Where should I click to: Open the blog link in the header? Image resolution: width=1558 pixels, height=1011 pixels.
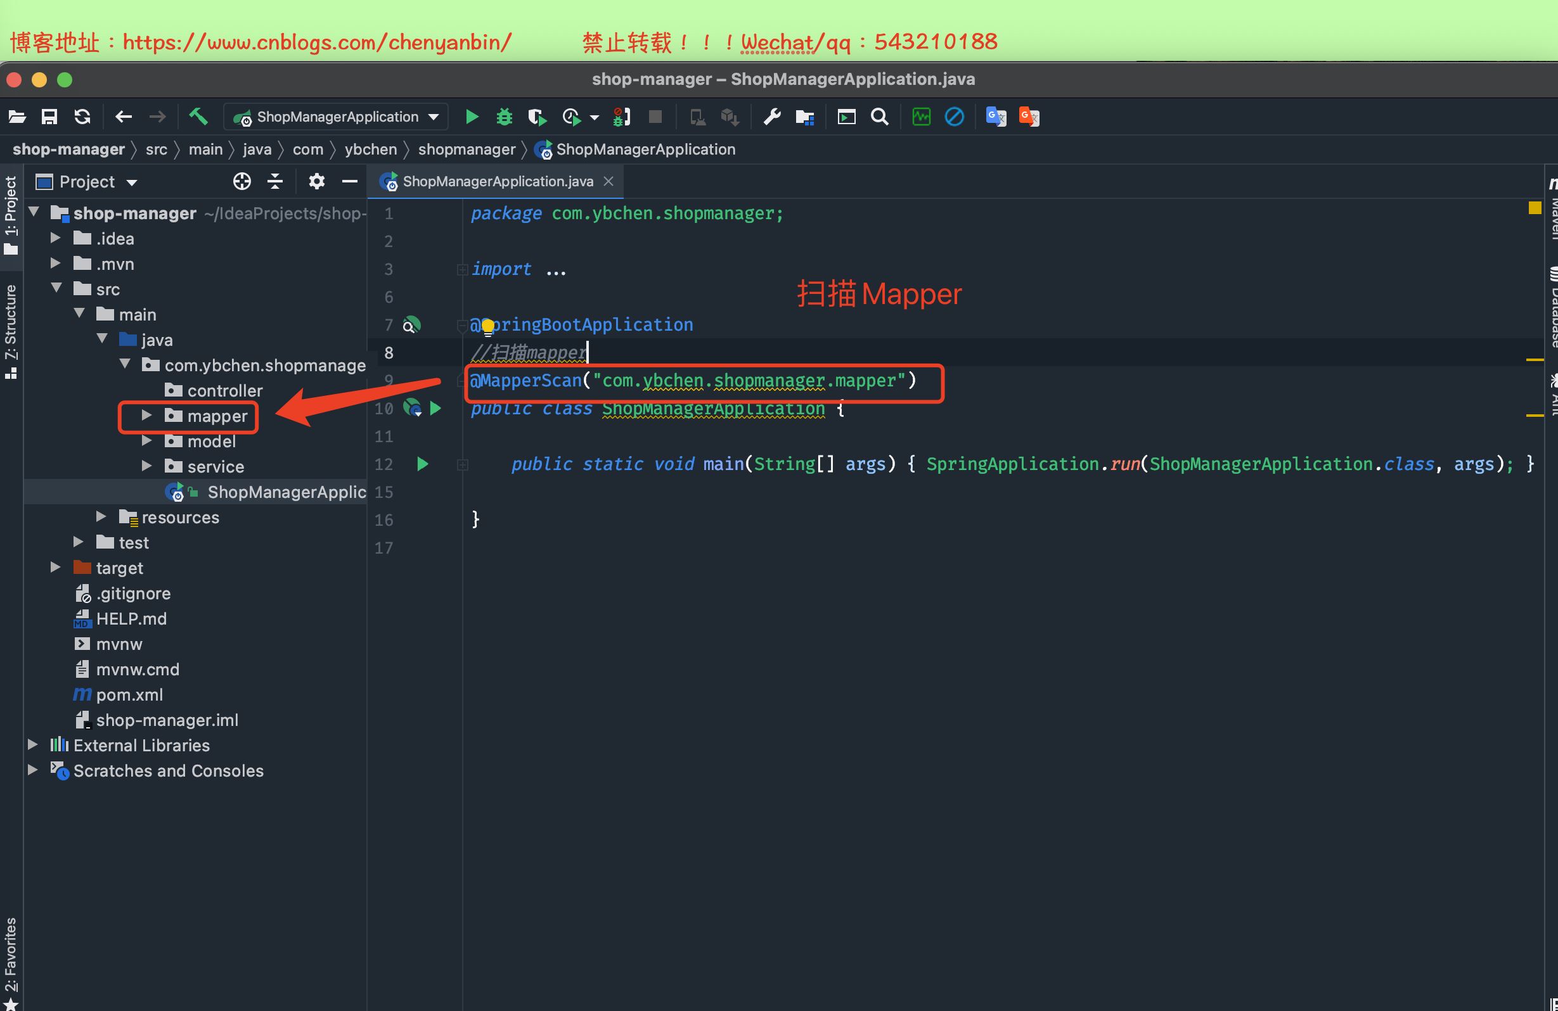[x=319, y=41]
